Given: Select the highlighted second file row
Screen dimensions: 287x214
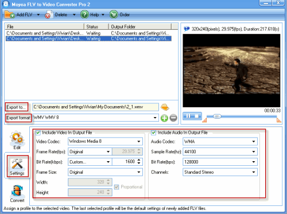Looking at the screenshot, I should 88,38.
